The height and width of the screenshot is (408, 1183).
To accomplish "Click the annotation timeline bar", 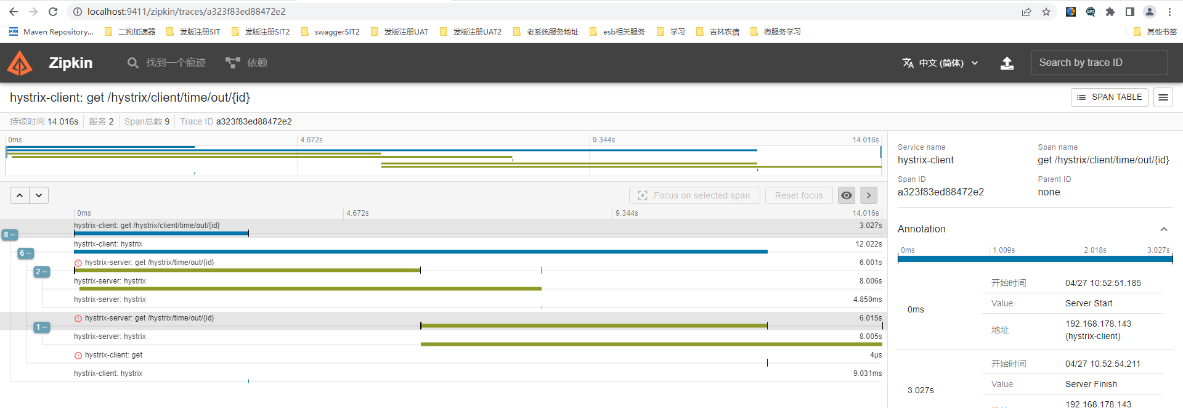I will click(1035, 259).
